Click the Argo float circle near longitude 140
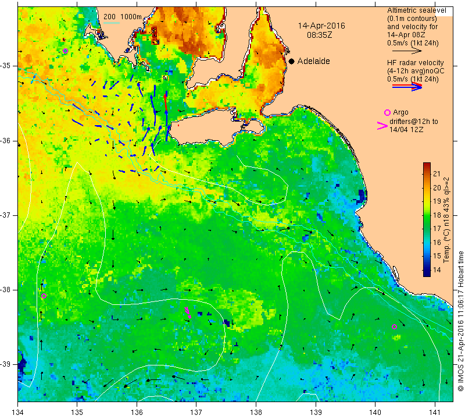 click(x=395, y=327)
